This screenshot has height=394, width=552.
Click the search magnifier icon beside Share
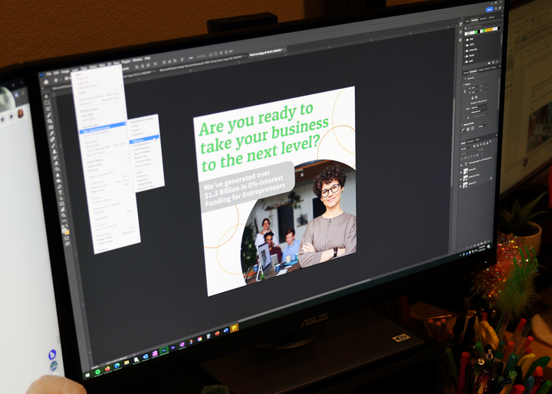coord(496,8)
